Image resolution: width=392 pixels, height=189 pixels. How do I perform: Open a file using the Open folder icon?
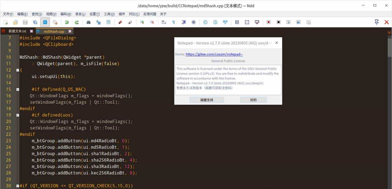click(x=15, y=22)
